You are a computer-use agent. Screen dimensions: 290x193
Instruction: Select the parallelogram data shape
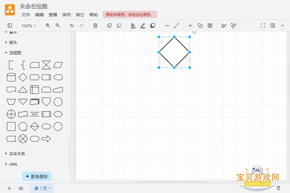[x=58, y=65]
